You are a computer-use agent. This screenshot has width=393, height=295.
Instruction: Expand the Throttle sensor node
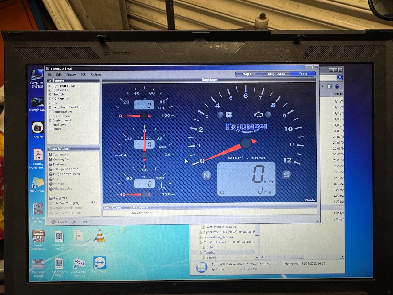click(x=50, y=95)
